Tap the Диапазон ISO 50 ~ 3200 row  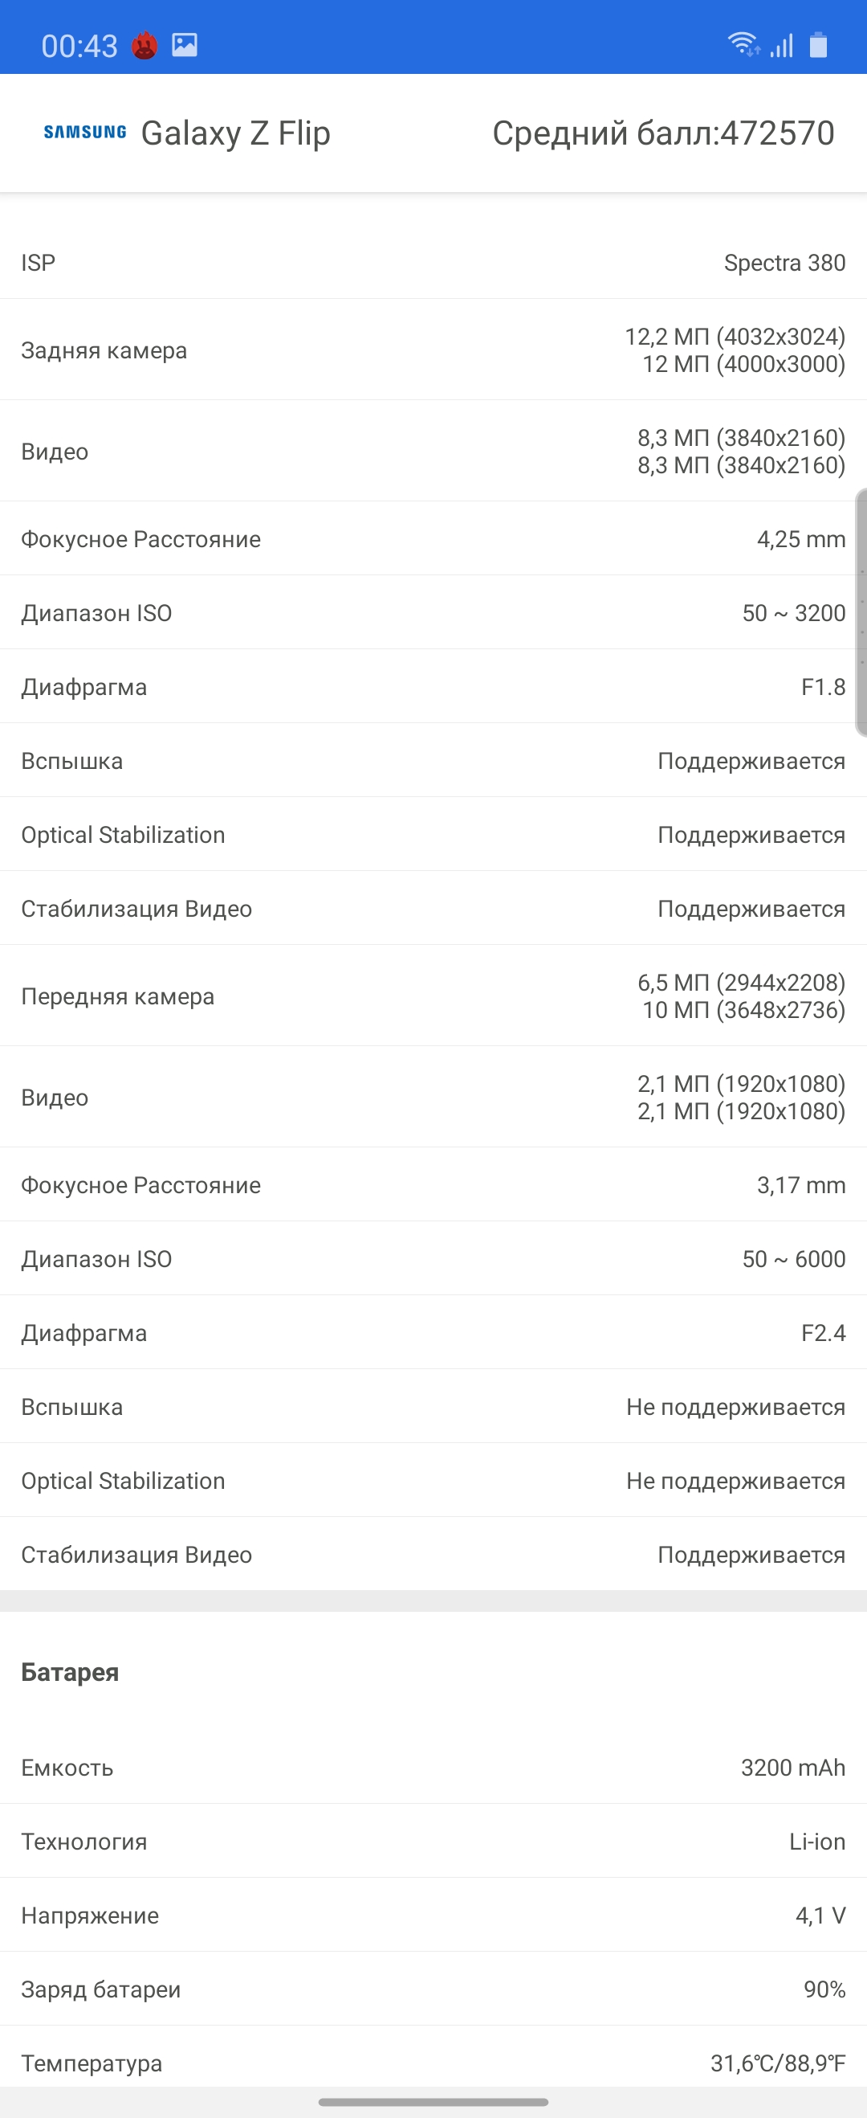click(x=433, y=612)
